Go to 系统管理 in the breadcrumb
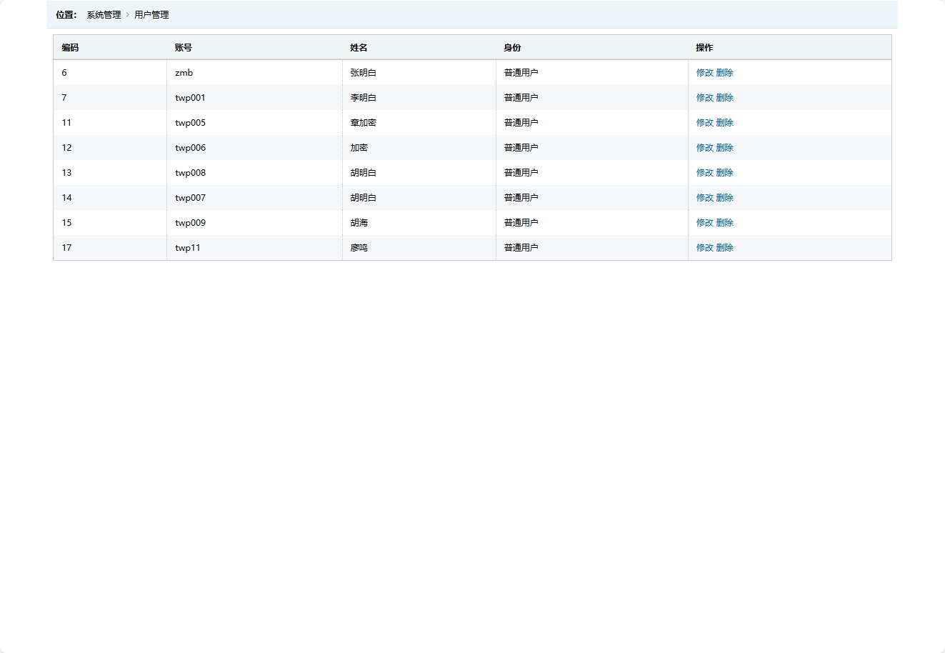 coord(104,15)
